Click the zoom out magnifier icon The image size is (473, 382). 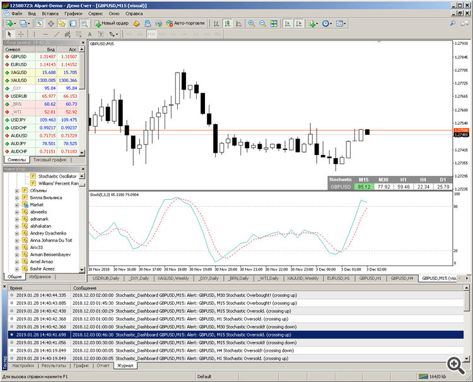coord(262,23)
